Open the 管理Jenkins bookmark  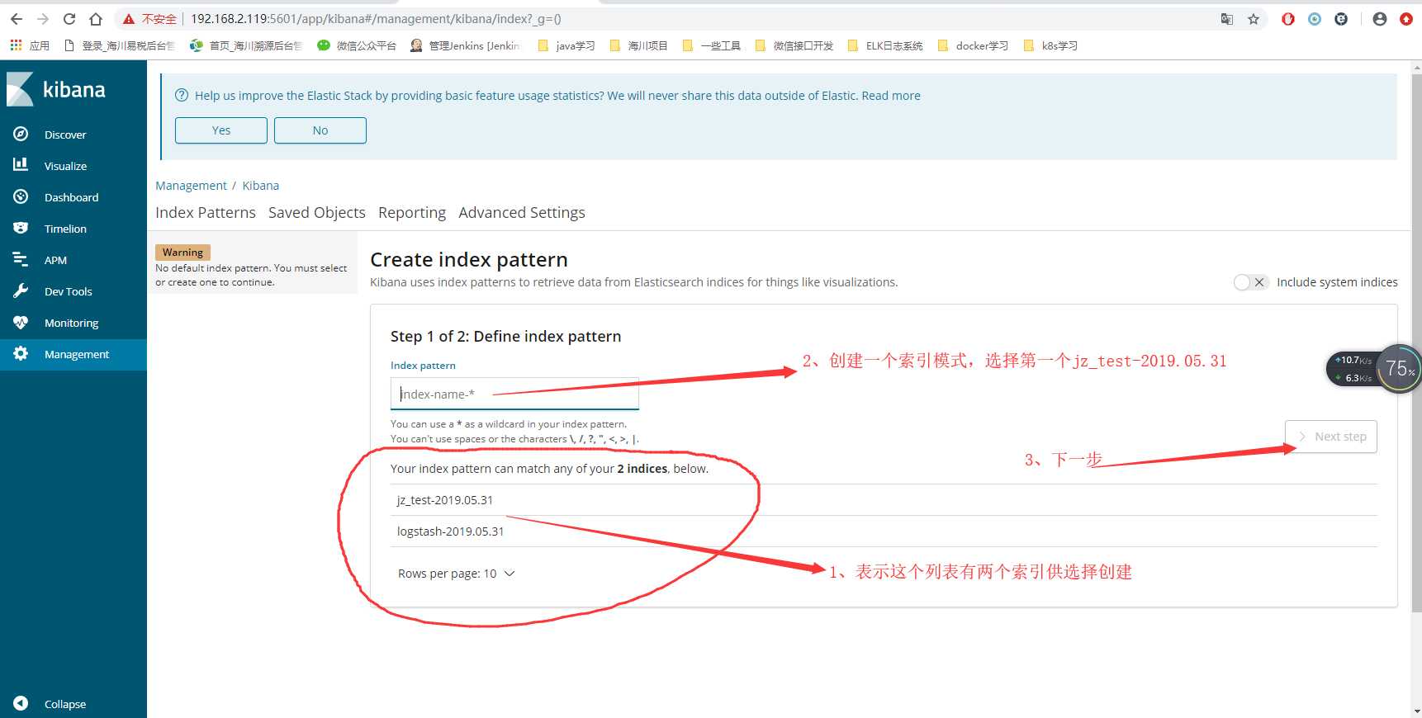[x=465, y=45]
